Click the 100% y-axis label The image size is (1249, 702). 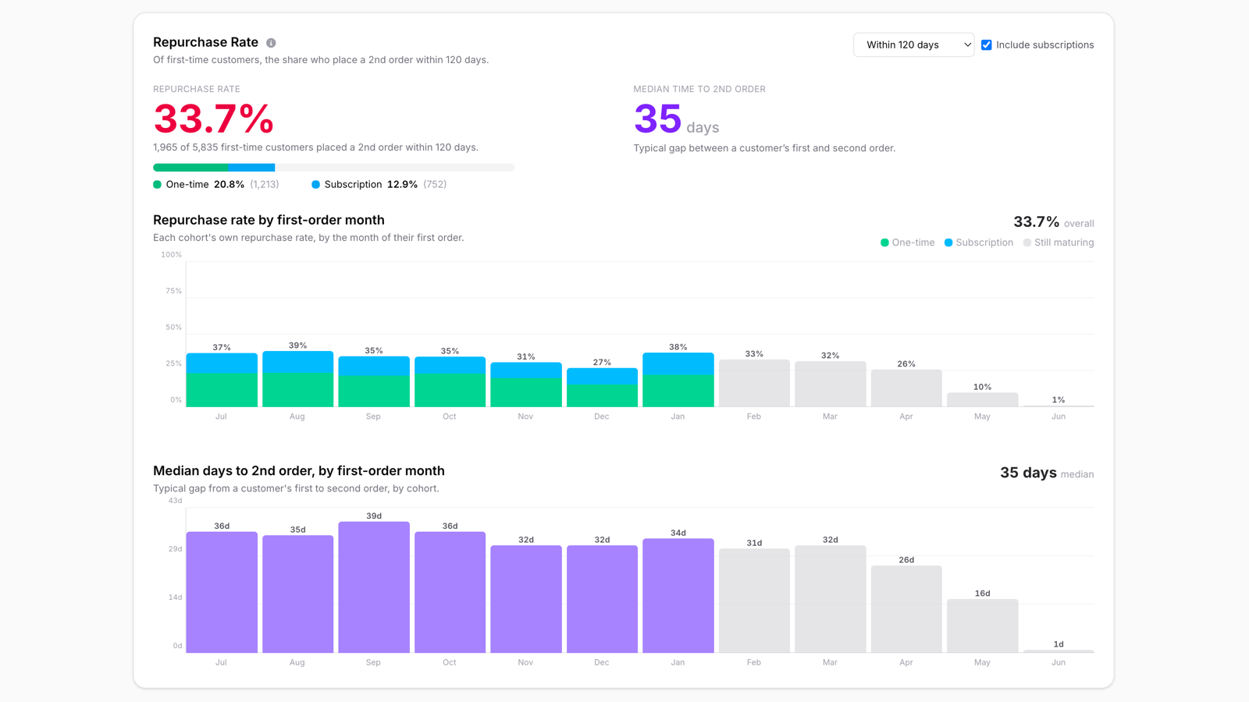(171, 255)
